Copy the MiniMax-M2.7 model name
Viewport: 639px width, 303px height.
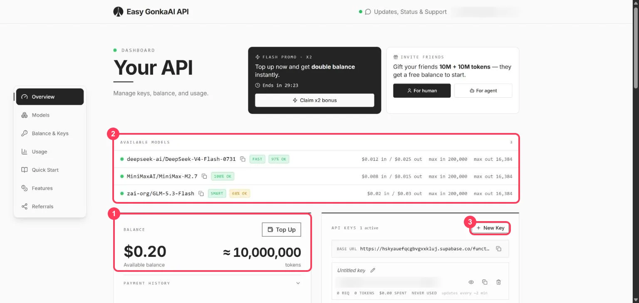tap(204, 176)
